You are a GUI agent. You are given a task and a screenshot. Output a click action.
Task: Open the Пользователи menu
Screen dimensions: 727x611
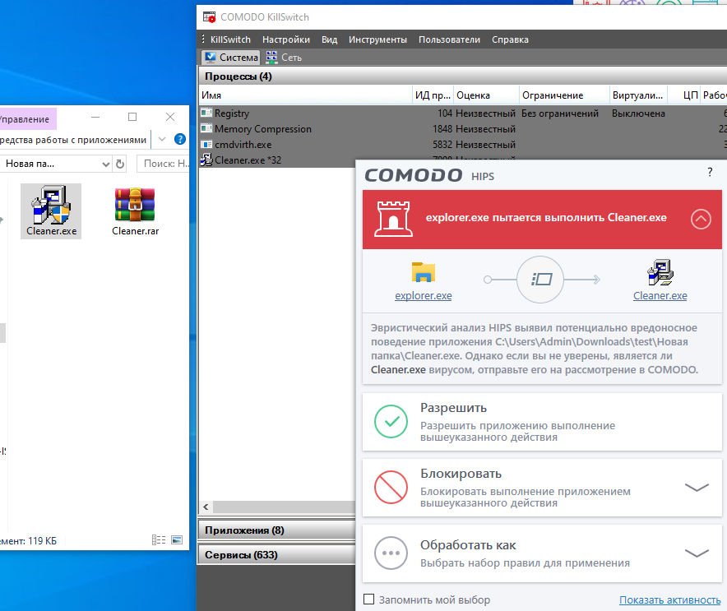tap(449, 39)
